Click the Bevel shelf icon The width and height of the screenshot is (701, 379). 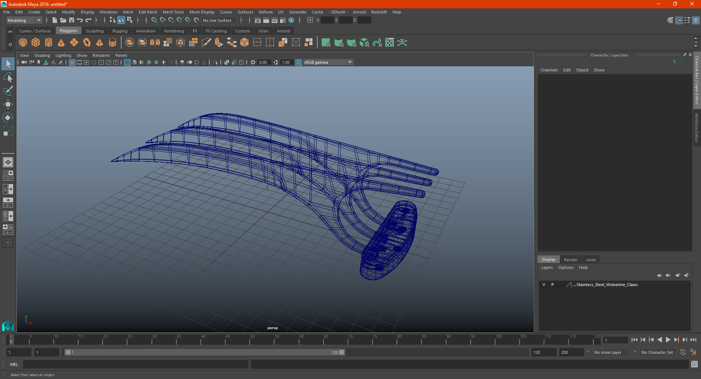click(x=244, y=43)
